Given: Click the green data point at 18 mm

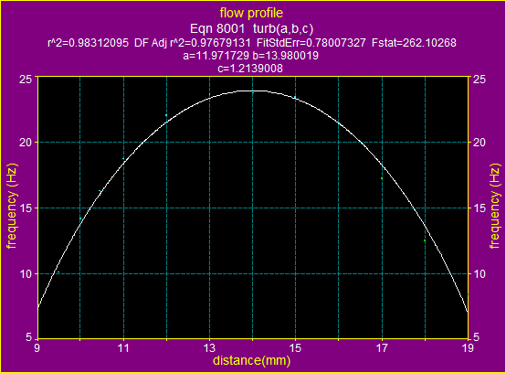Looking at the screenshot, I should pyautogui.click(x=425, y=240).
